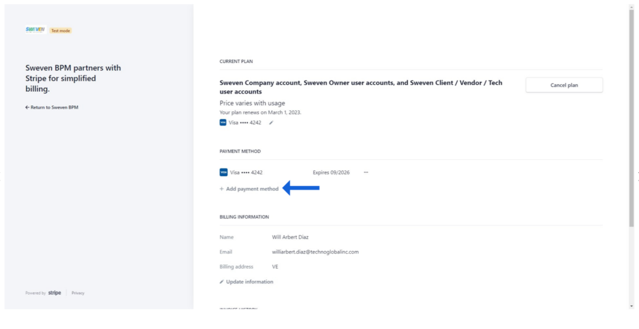Edit plan payment card pencil icon
The height and width of the screenshot is (329, 639).
tap(271, 123)
